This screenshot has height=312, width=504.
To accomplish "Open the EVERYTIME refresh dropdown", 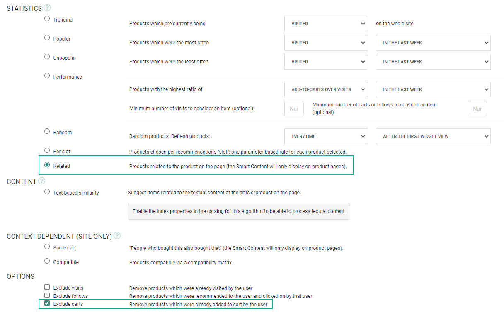I will click(x=325, y=136).
